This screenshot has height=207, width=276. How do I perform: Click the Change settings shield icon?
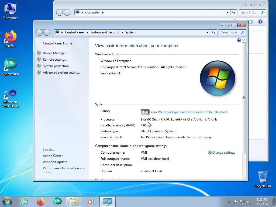click(x=210, y=153)
